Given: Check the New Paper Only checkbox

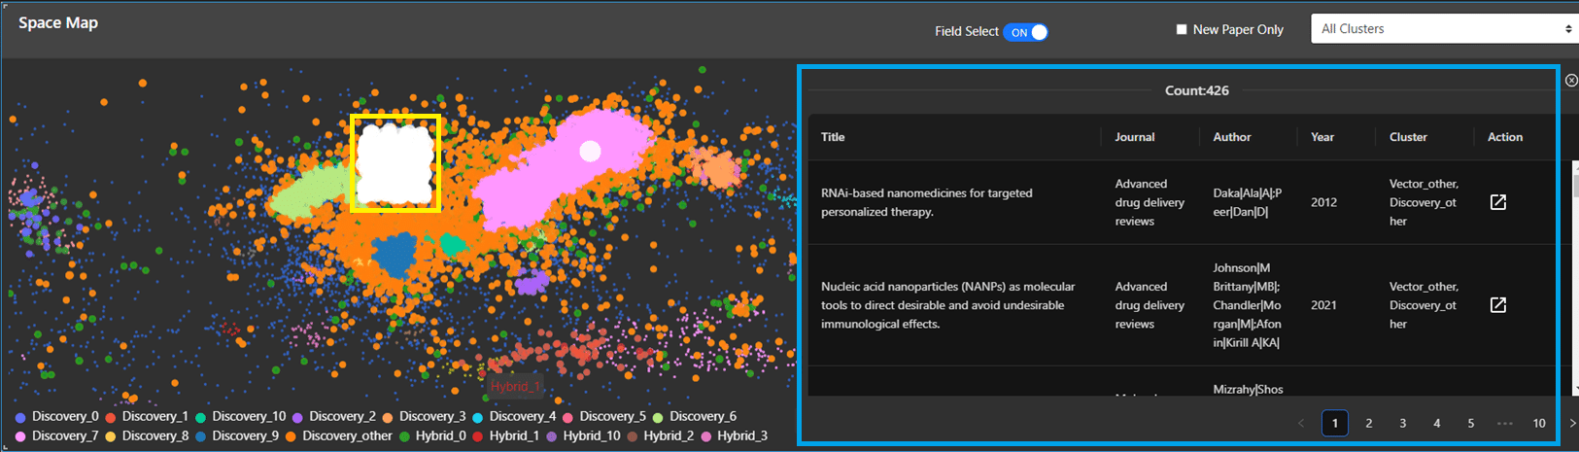Looking at the screenshot, I should pos(1182,29).
